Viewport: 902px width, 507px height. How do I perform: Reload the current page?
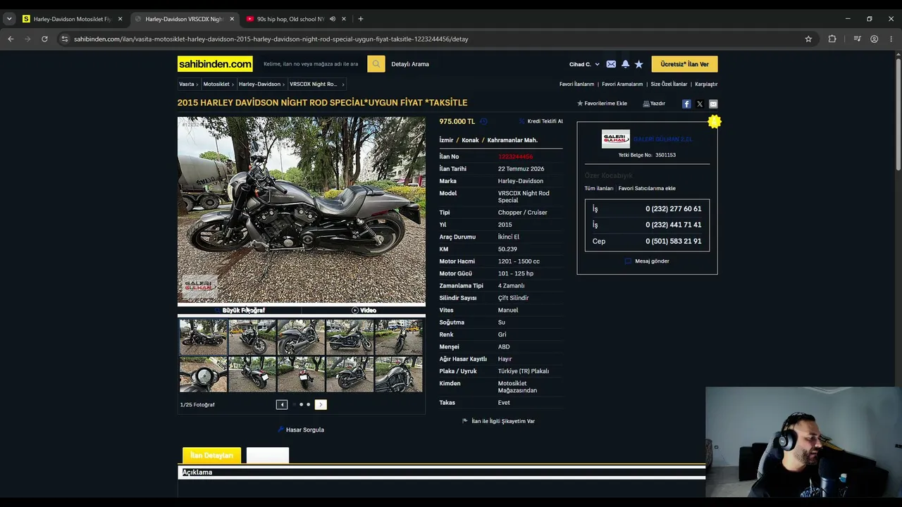pyautogui.click(x=44, y=39)
